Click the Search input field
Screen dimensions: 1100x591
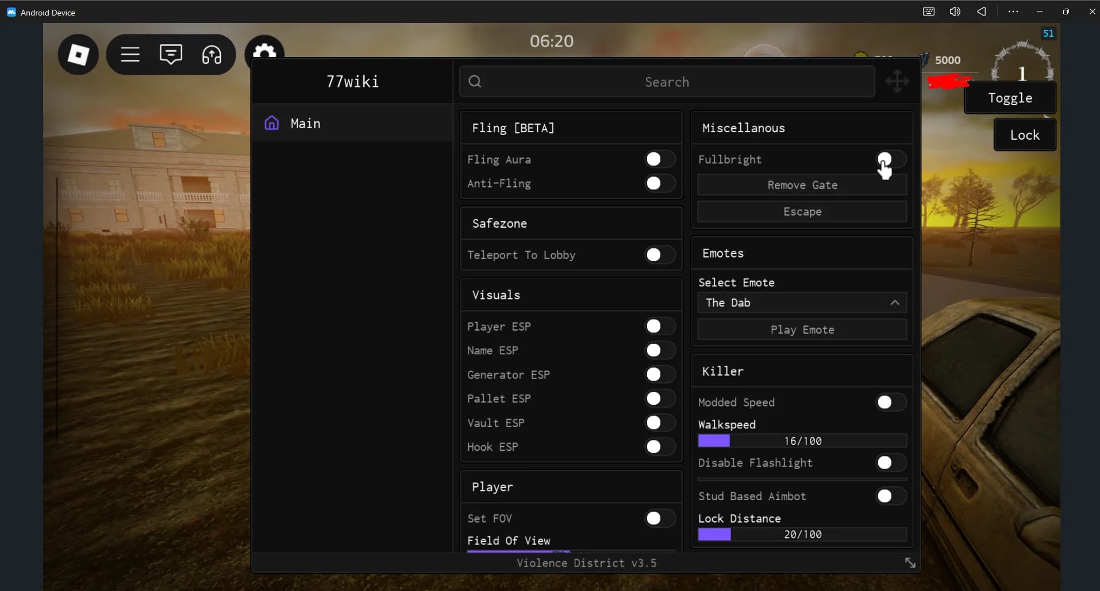(667, 82)
